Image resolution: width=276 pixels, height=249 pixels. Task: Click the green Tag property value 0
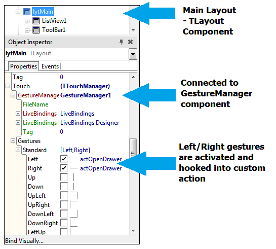point(62,132)
